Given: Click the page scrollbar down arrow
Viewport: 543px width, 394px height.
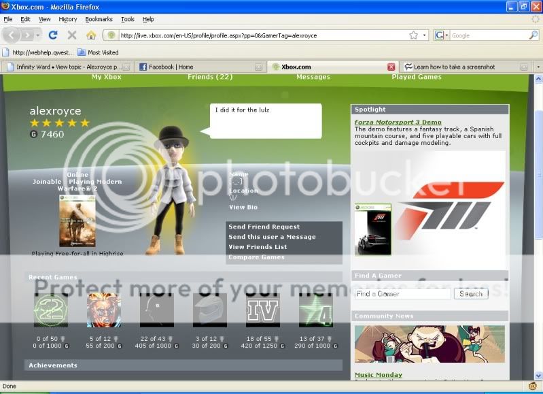Looking at the screenshot, I should coord(538,376).
